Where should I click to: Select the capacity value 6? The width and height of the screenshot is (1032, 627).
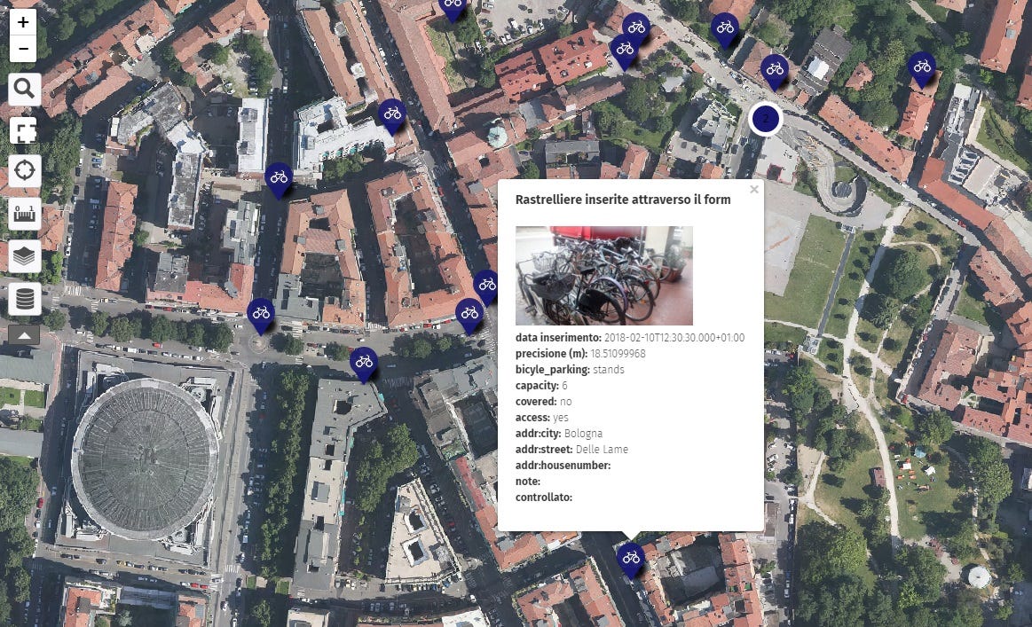564,386
